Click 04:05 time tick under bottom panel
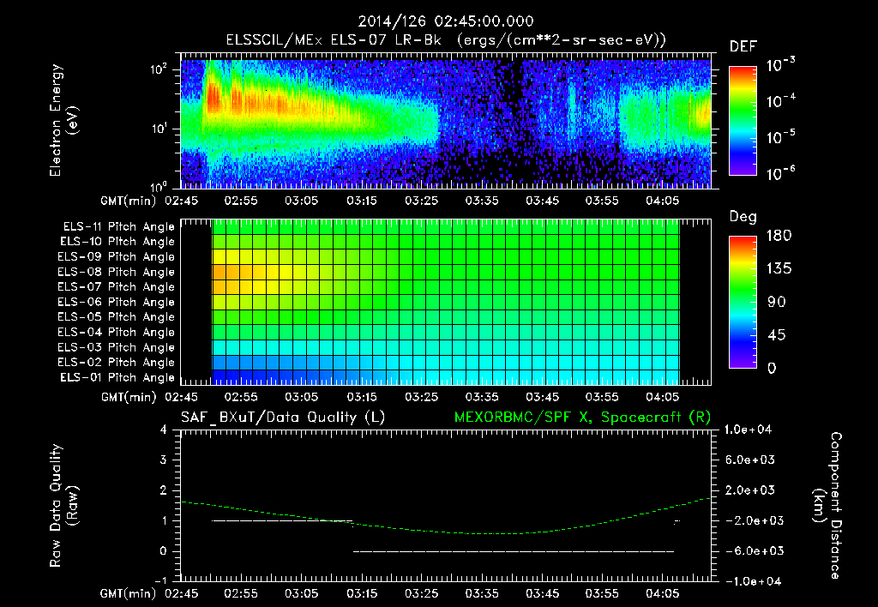Image resolution: width=878 pixels, height=607 pixels. (x=663, y=593)
